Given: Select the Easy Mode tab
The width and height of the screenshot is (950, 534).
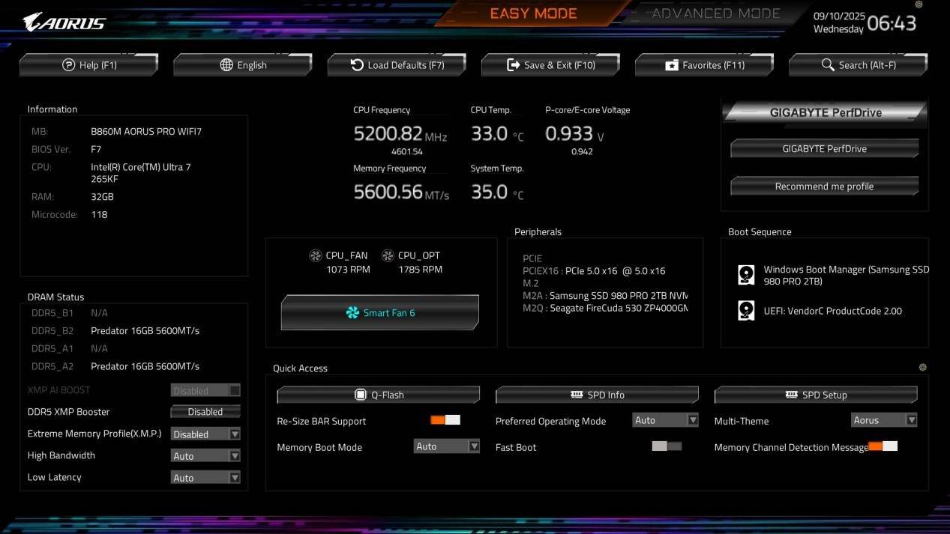Looking at the screenshot, I should (x=533, y=13).
